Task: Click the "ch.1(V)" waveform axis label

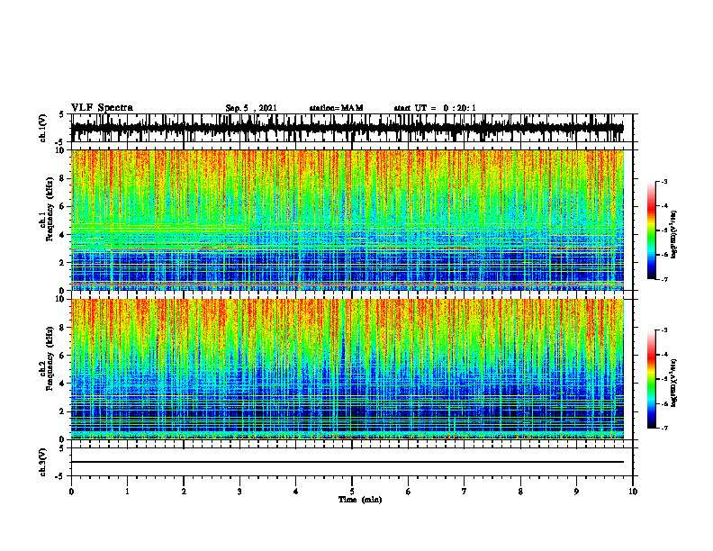Action: tap(43, 128)
